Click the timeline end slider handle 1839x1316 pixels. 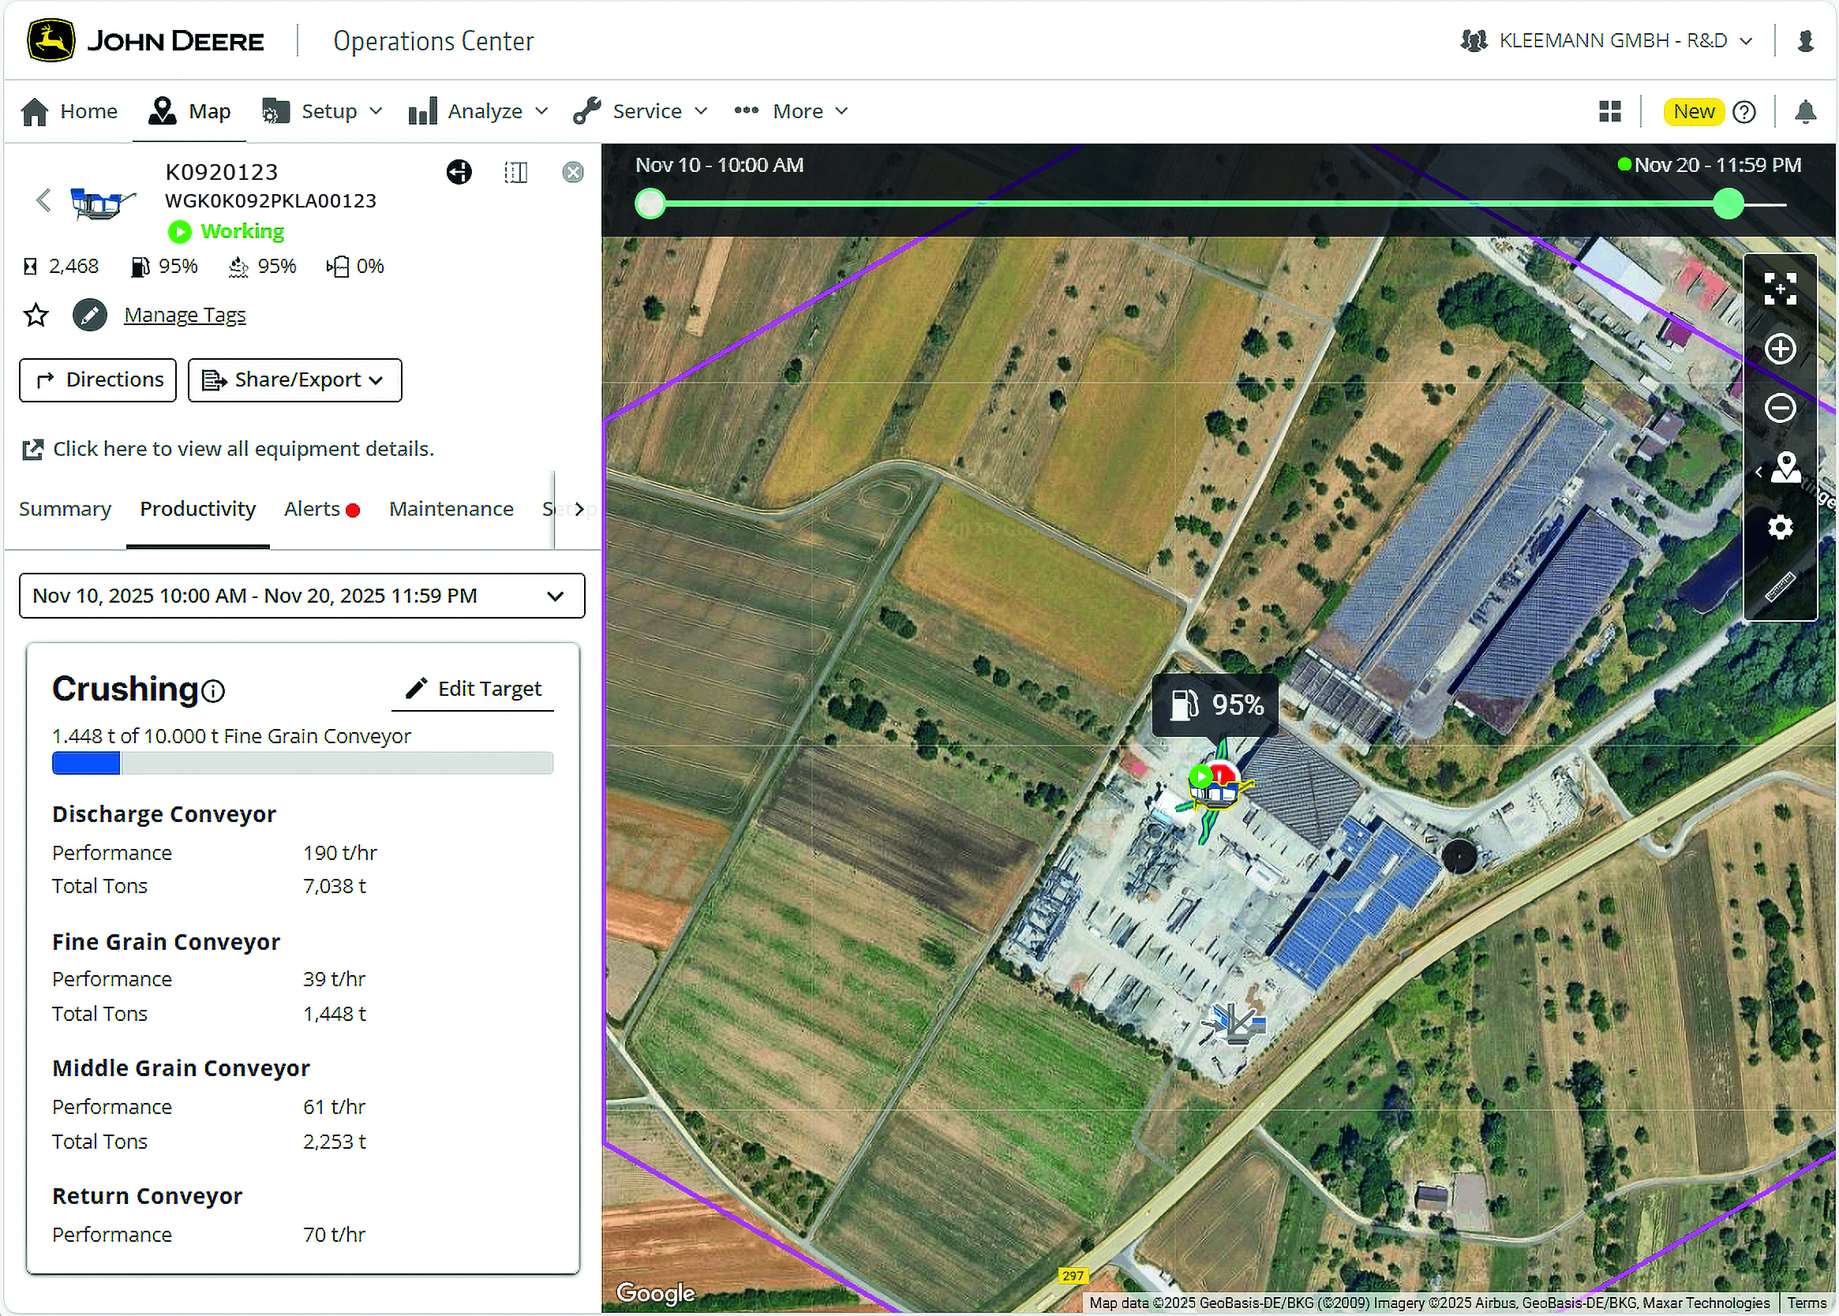tap(1728, 204)
